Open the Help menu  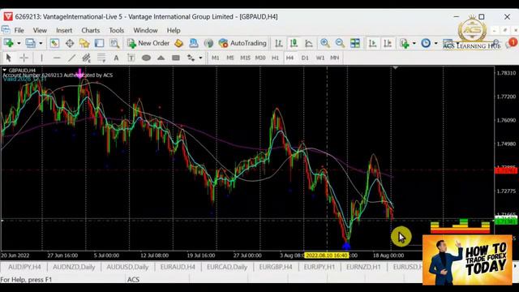coord(174,31)
